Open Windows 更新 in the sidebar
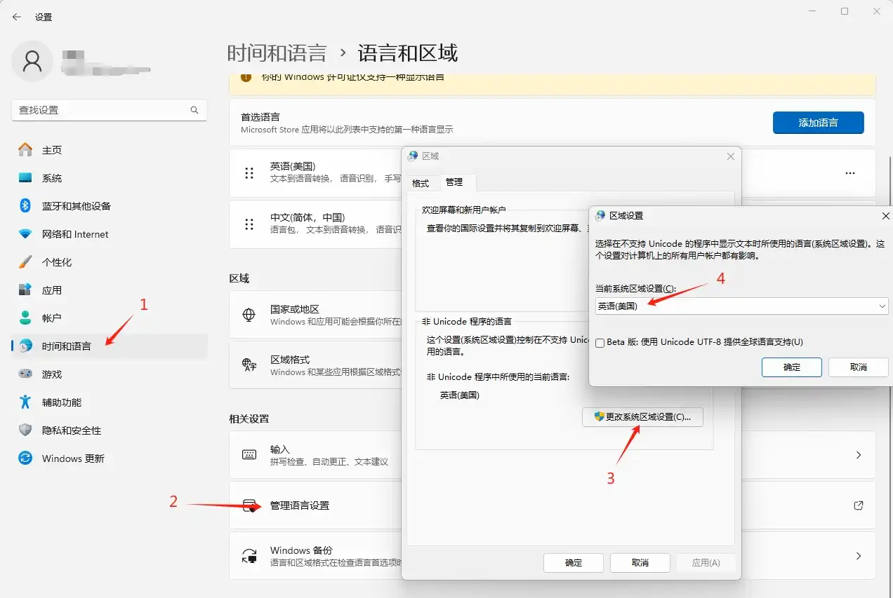Screen dimensions: 893x598 pyautogui.click(x=110, y=458)
